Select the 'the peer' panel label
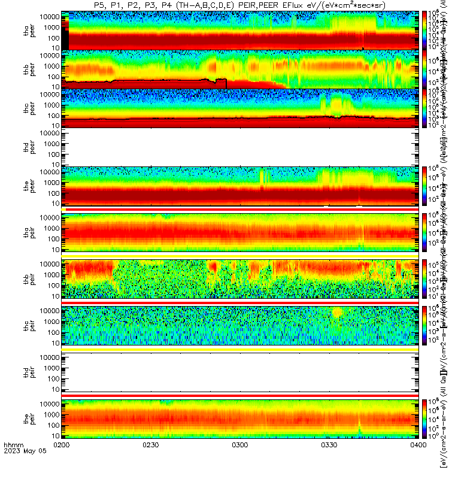Image resolution: width=449 pixels, height=479 pixels. click(x=29, y=186)
